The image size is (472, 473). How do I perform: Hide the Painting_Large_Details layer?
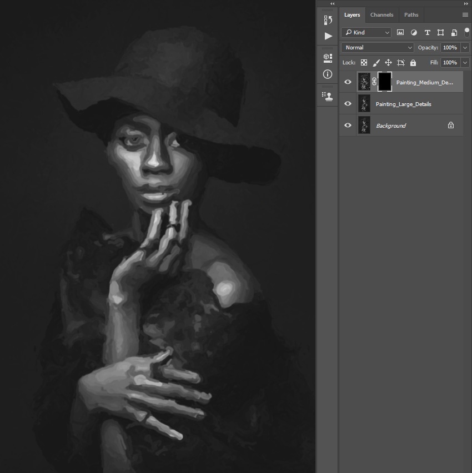click(x=348, y=103)
